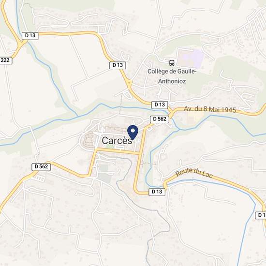Click the blue location pin marker
The image size is (266, 266).
point(133,133)
